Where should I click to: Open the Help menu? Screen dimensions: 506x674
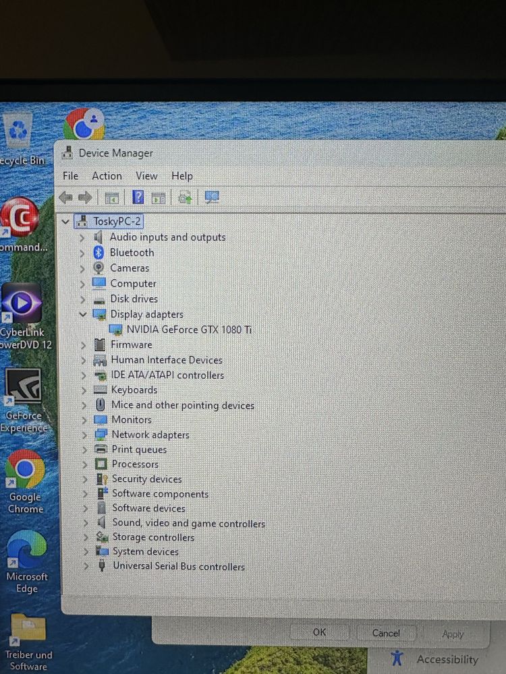pyautogui.click(x=182, y=176)
